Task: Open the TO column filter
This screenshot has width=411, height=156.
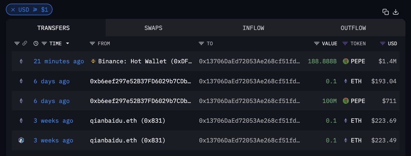Action: 201,44
